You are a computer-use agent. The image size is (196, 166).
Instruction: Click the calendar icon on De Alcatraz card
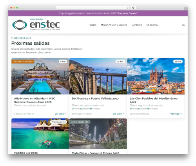click(x=73, y=106)
